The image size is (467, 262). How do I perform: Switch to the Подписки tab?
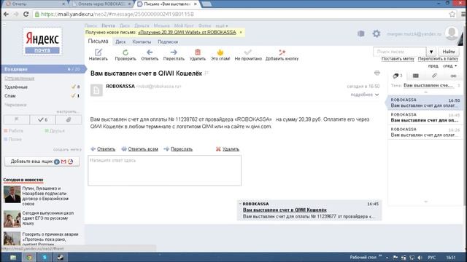click(168, 42)
